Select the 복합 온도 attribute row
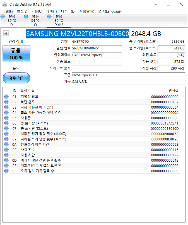 (91, 102)
